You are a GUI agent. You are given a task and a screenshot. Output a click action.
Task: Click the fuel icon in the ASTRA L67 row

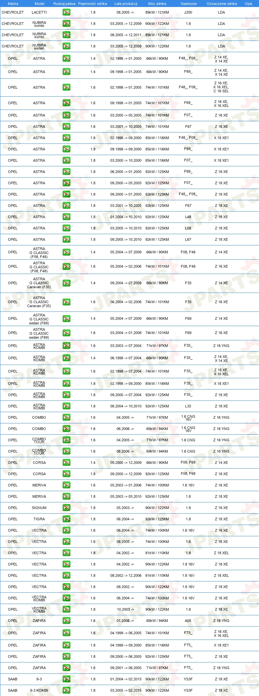coord(66,239)
